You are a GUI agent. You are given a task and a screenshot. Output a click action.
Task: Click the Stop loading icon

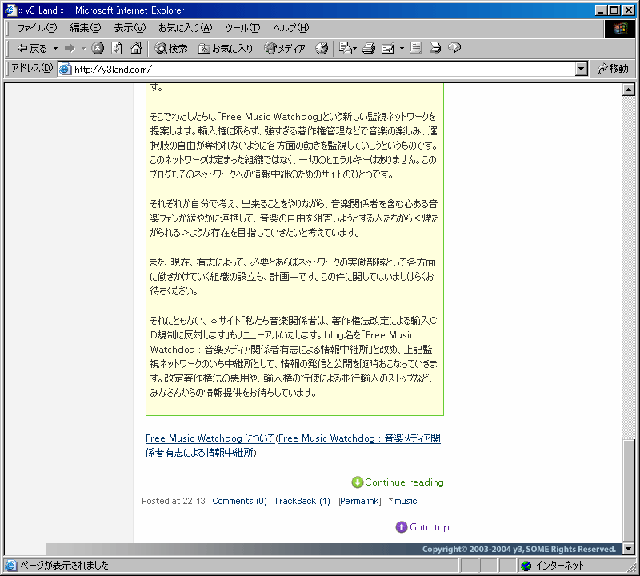point(98,49)
